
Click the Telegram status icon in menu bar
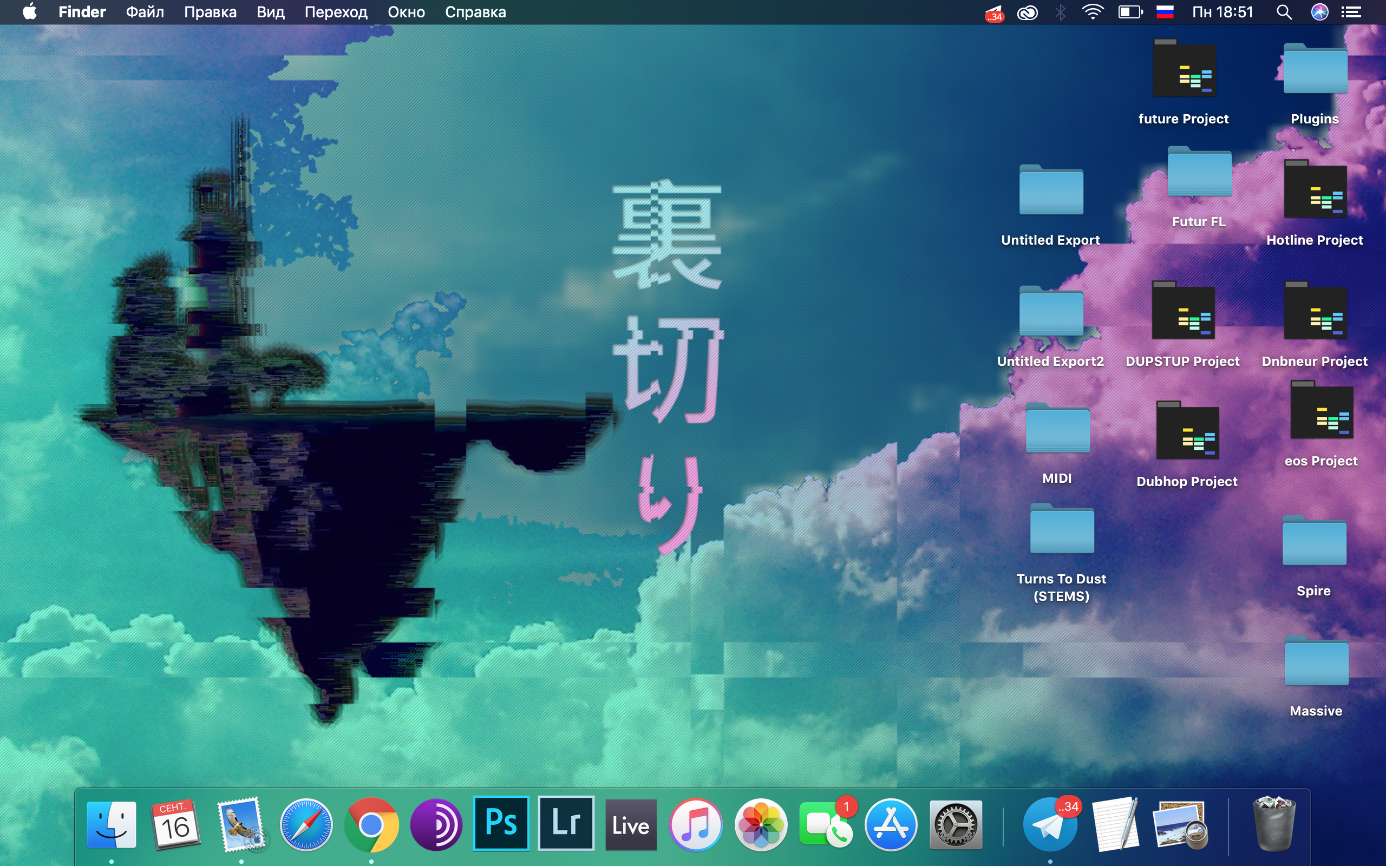click(x=994, y=12)
